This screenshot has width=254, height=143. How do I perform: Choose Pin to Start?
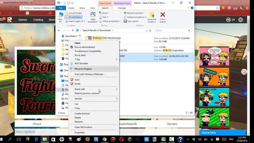point(80,55)
